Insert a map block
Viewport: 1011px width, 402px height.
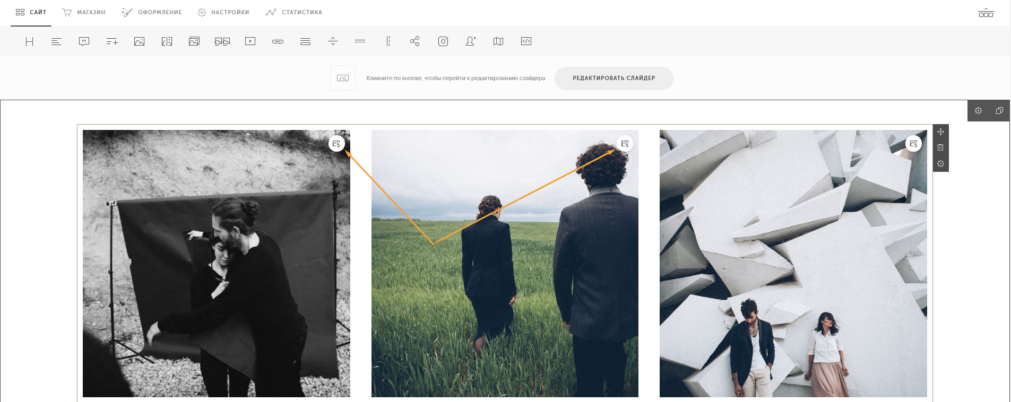point(498,41)
